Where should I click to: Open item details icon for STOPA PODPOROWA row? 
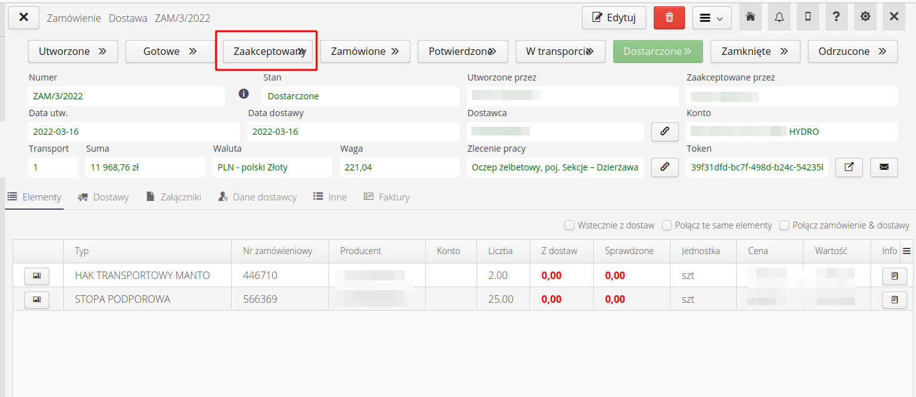pyautogui.click(x=894, y=300)
